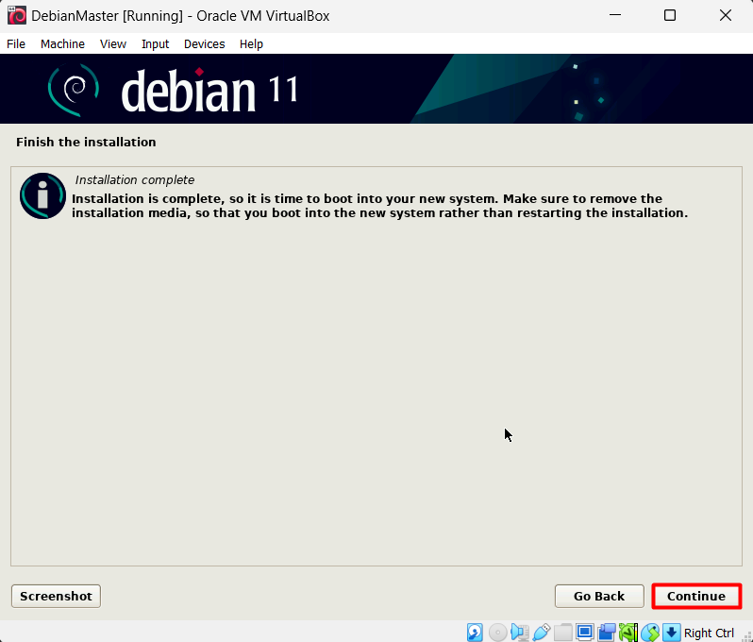Click the VirtualBox icon in title bar

[17, 15]
